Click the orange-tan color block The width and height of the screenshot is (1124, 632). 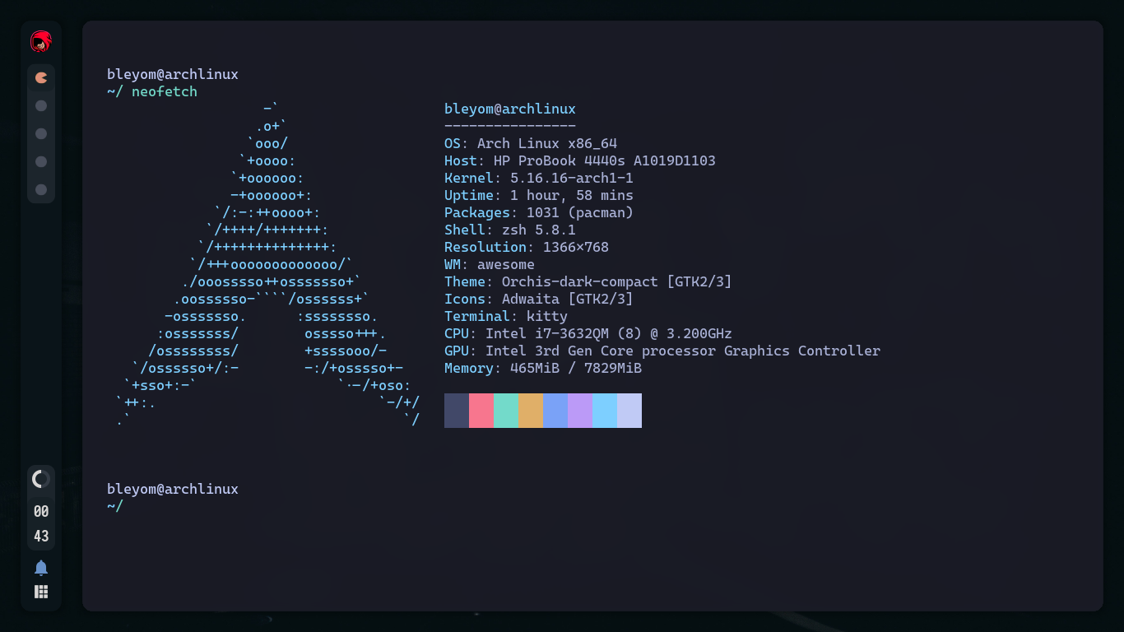click(x=531, y=411)
